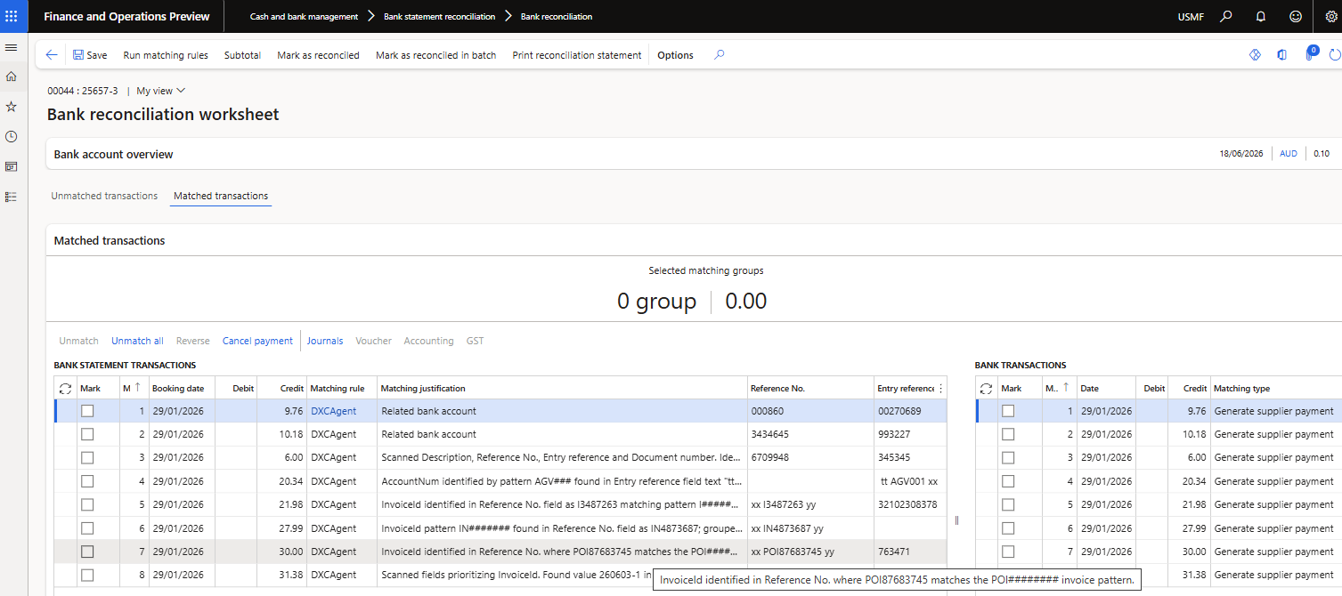Screen dimensions: 1342x596
Task: Tick the checkbox for the 30.00 statement row
Action: click(87, 552)
